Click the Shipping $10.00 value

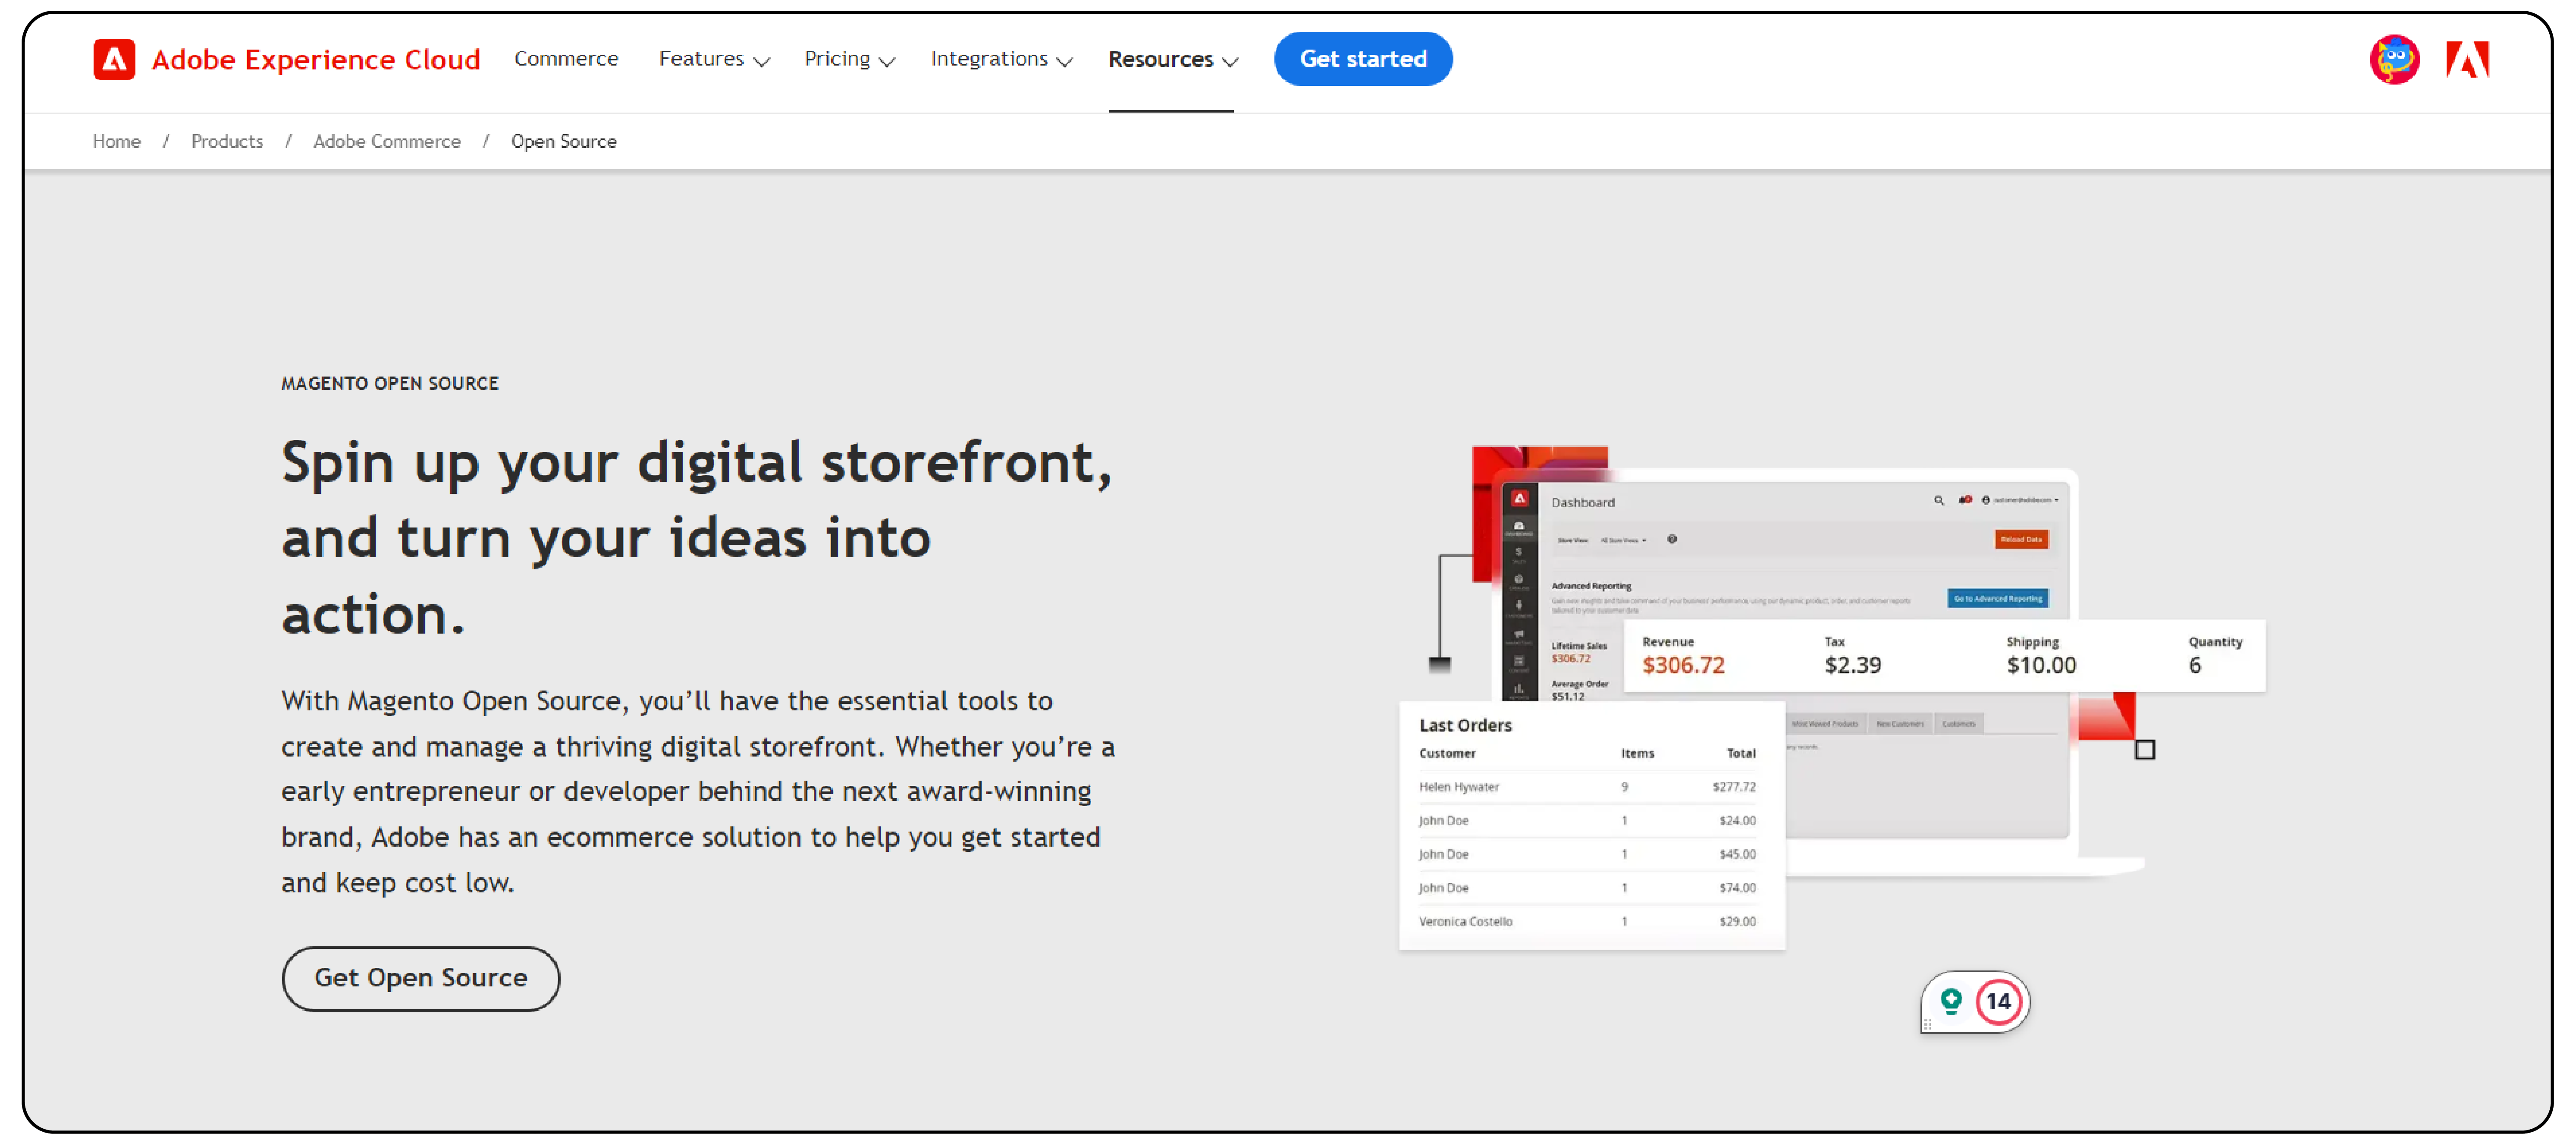[2041, 666]
